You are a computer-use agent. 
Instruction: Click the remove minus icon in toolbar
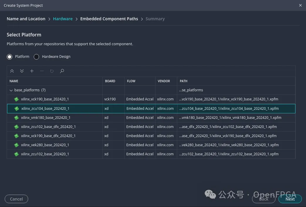[42, 71]
